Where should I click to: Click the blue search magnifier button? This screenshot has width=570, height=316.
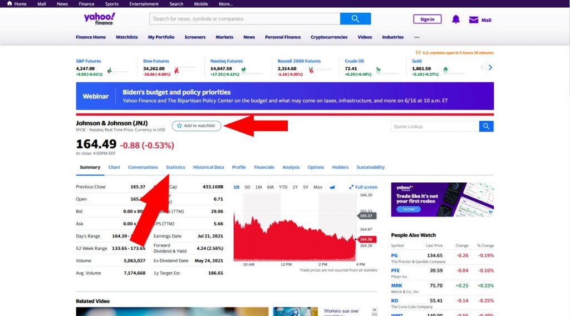click(x=355, y=19)
